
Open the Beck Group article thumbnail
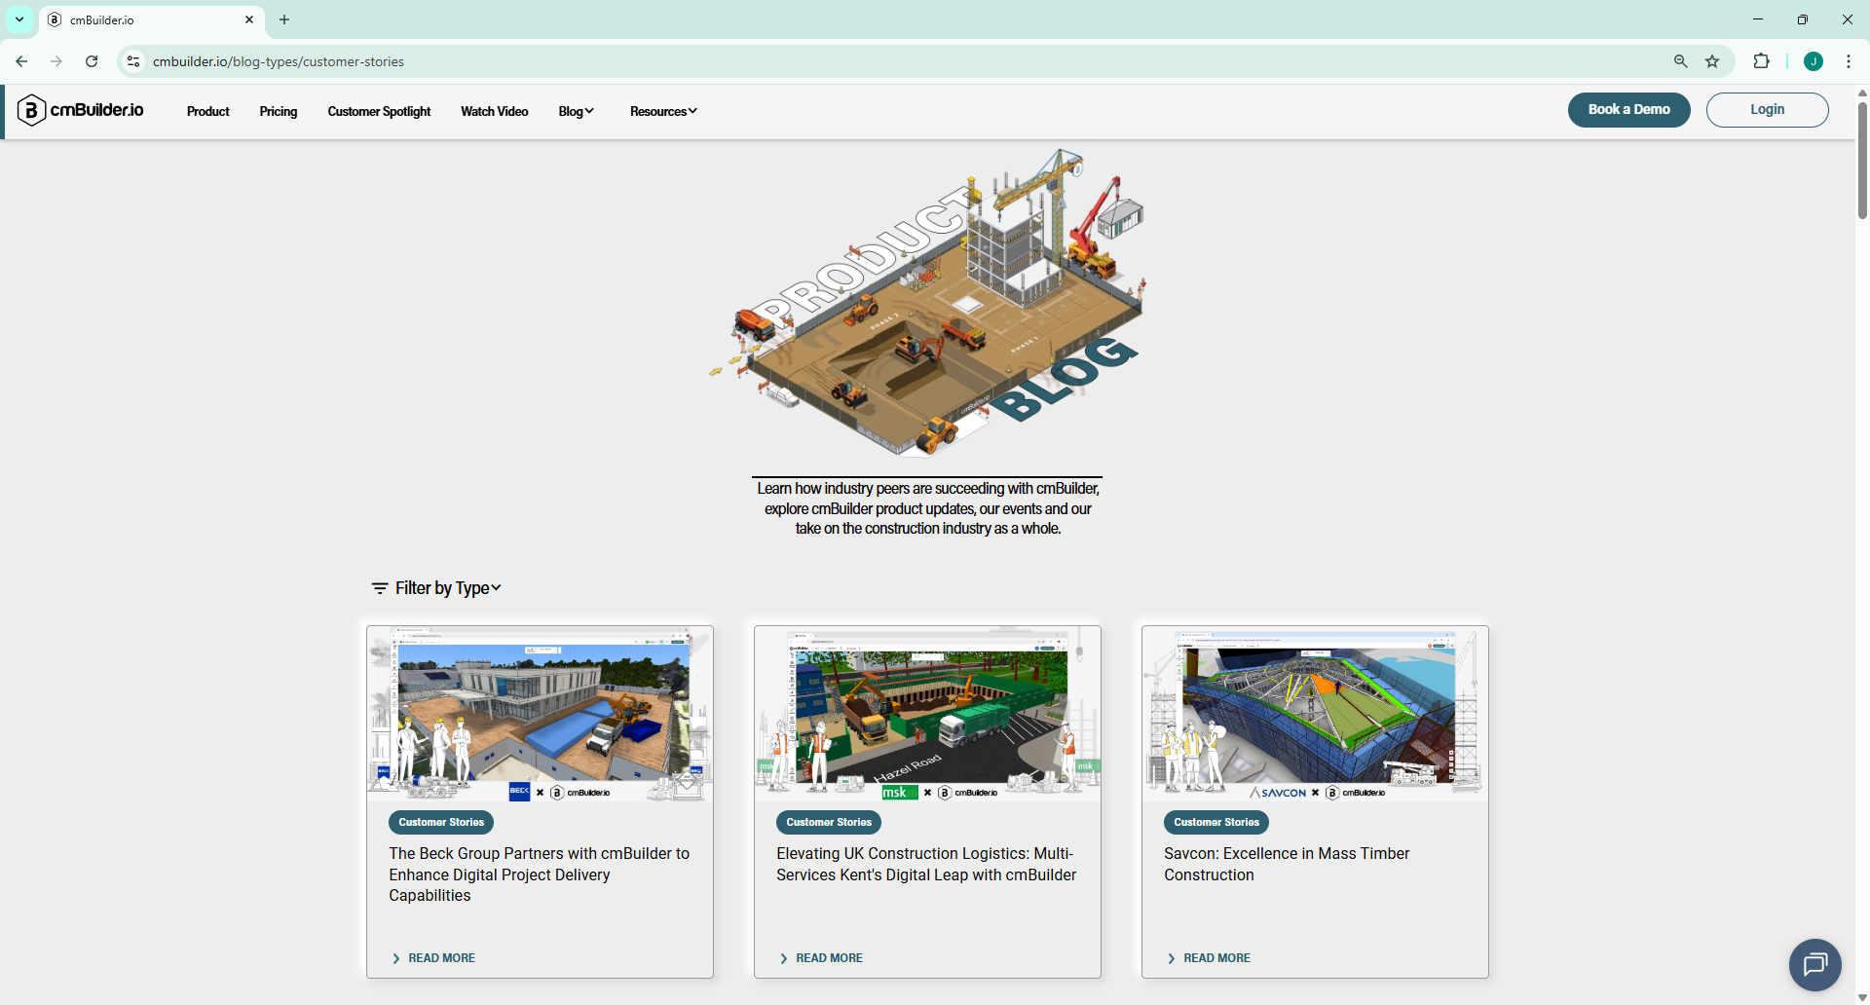(x=540, y=714)
